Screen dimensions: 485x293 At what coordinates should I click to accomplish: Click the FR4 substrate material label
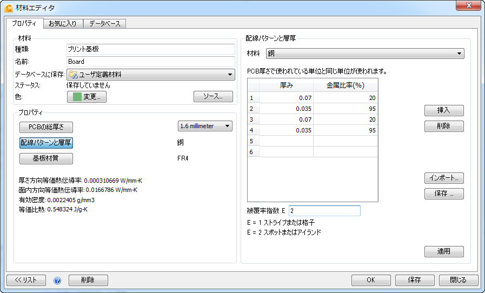[x=183, y=158]
